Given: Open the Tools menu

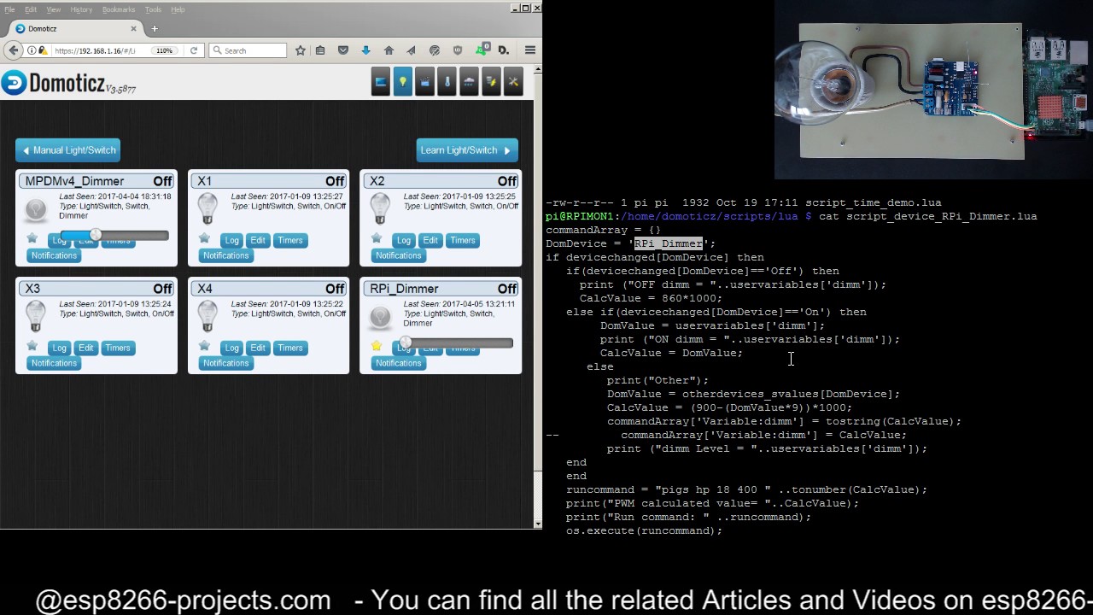Looking at the screenshot, I should (x=153, y=9).
